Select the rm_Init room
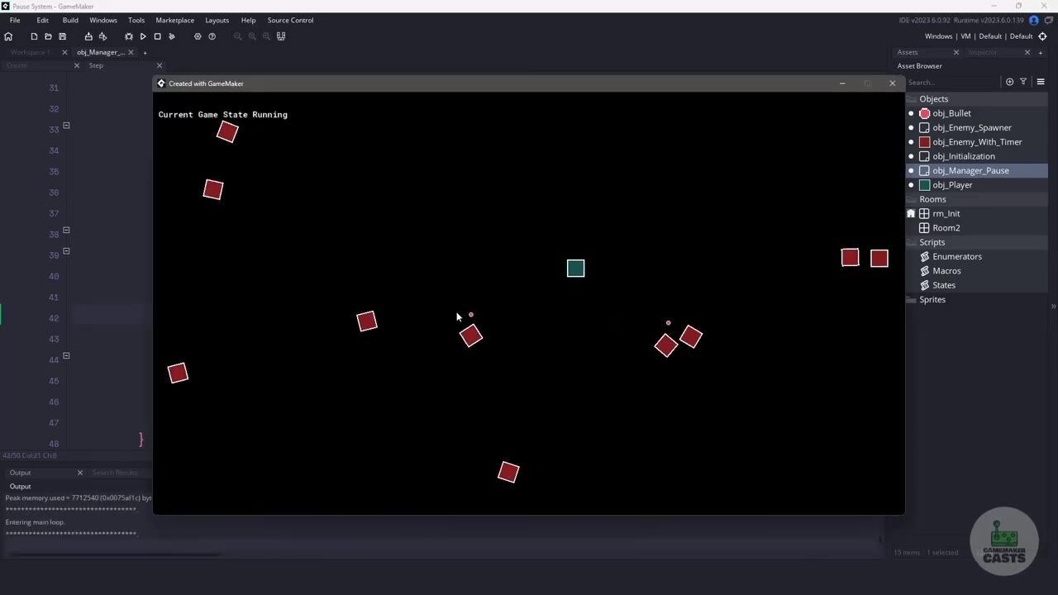 (946, 213)
